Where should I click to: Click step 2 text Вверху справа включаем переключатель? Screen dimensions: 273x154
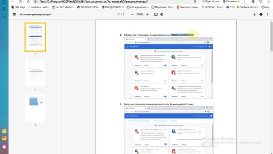click(x=159, y=104)
